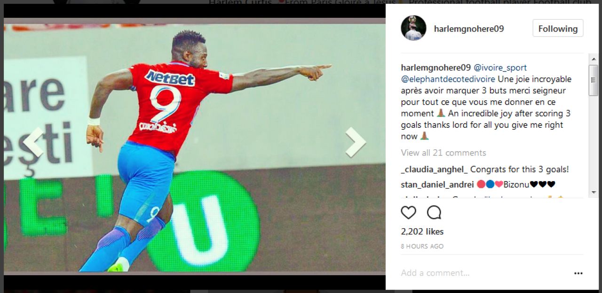View the 2,202 likes list
602x293 pixels.
422,231
